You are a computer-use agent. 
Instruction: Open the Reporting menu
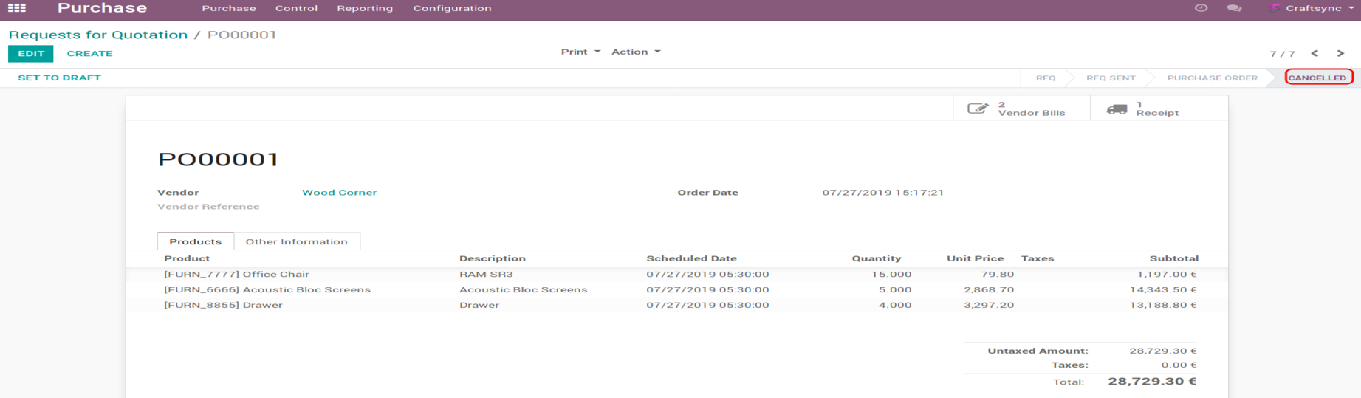pyautogui.click(x=365, y=8)
